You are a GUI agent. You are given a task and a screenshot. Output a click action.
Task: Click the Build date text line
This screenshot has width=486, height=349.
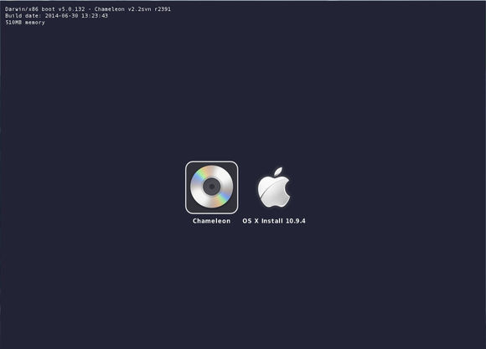[56, 16]
